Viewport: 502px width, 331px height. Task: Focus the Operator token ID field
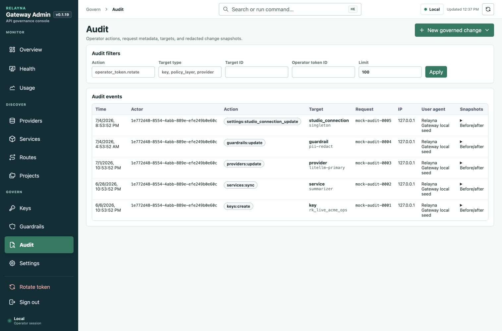323,72
